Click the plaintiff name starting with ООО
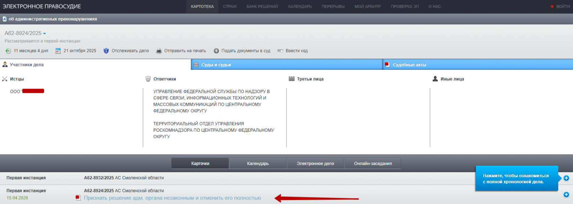The image size is (573, 204). [x=27, y=91]
